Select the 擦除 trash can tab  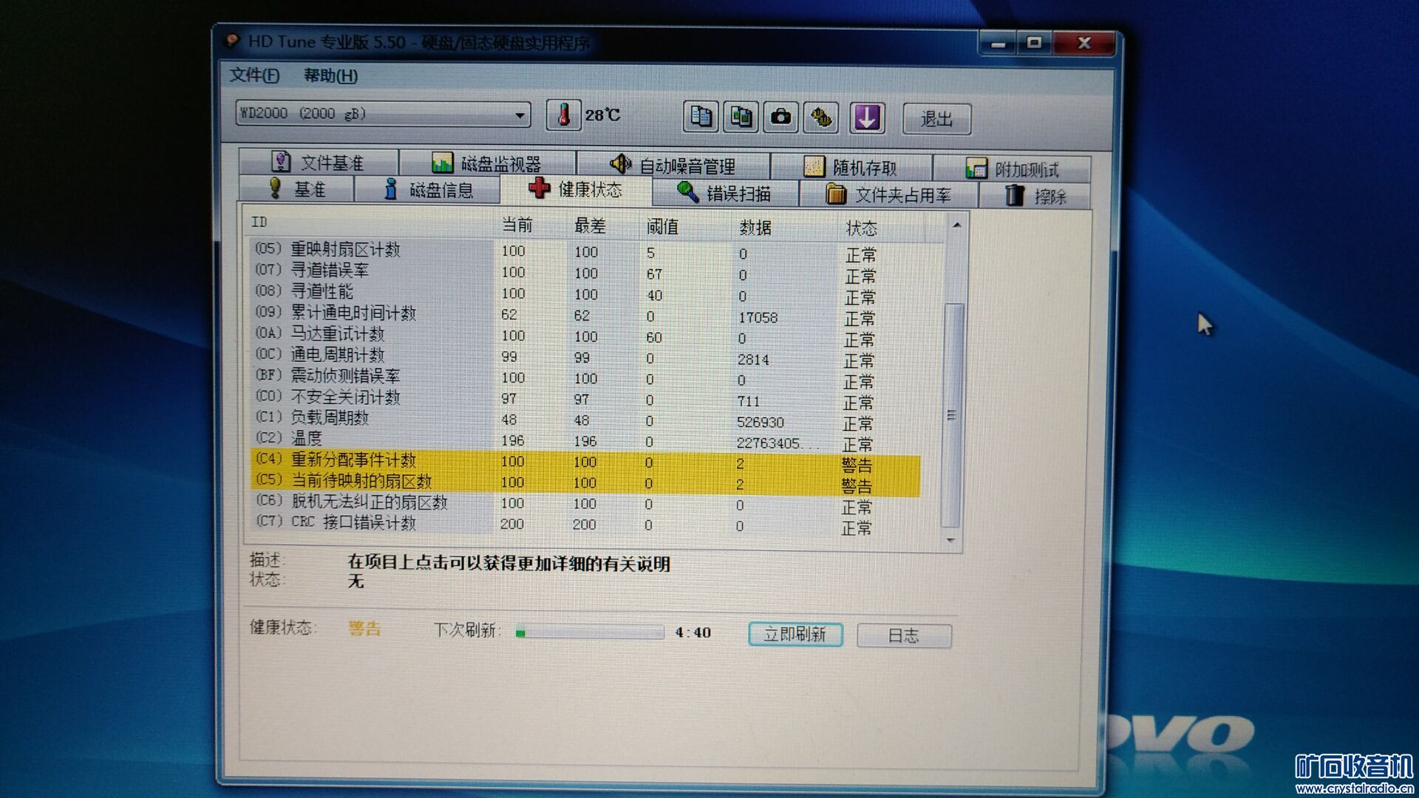click(1035, 197)
